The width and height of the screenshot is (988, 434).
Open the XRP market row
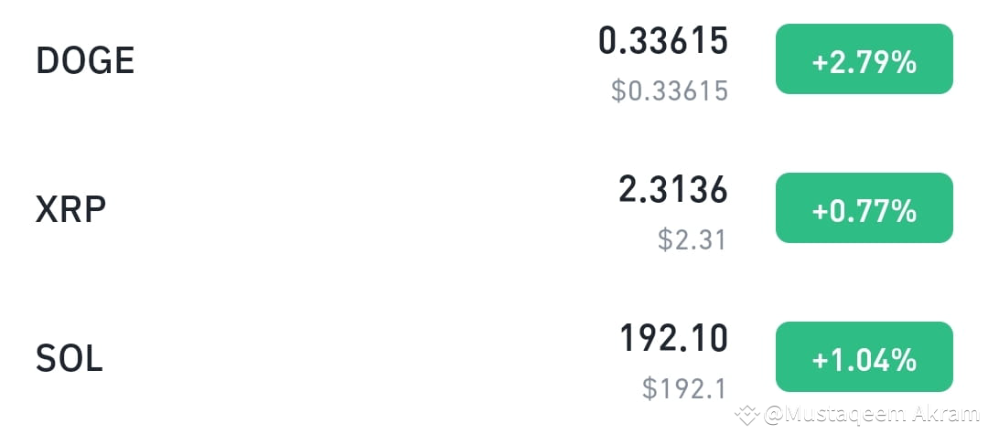click(366, 211)
